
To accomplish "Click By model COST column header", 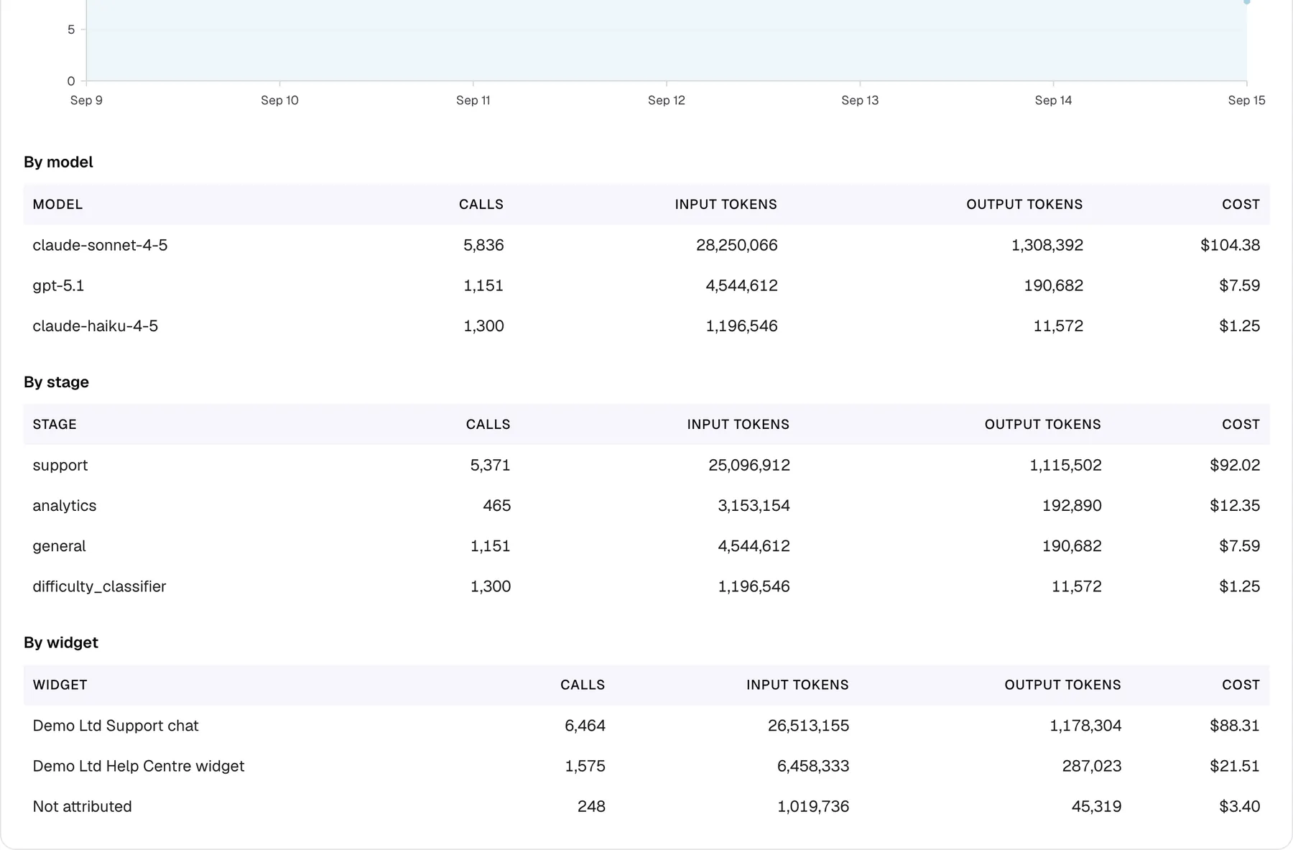I will [x=1241, y=204].
